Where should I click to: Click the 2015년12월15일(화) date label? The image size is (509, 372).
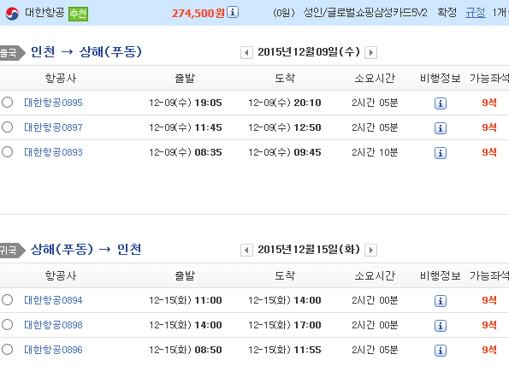tap(309, 250)
